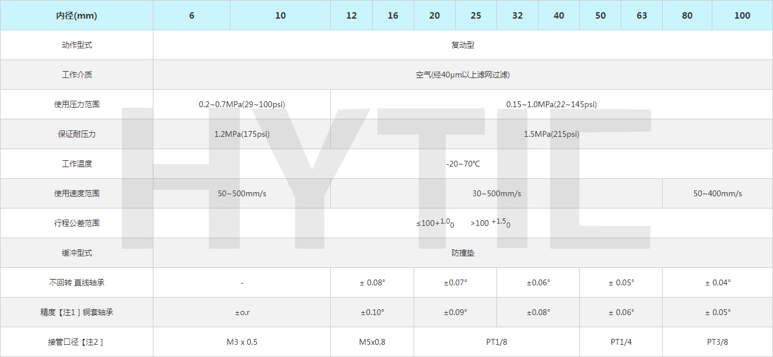This screenshot has width=773, height=357.
Task: Click the 50~500mm/s speed cell
Action: tap(242, 193)
